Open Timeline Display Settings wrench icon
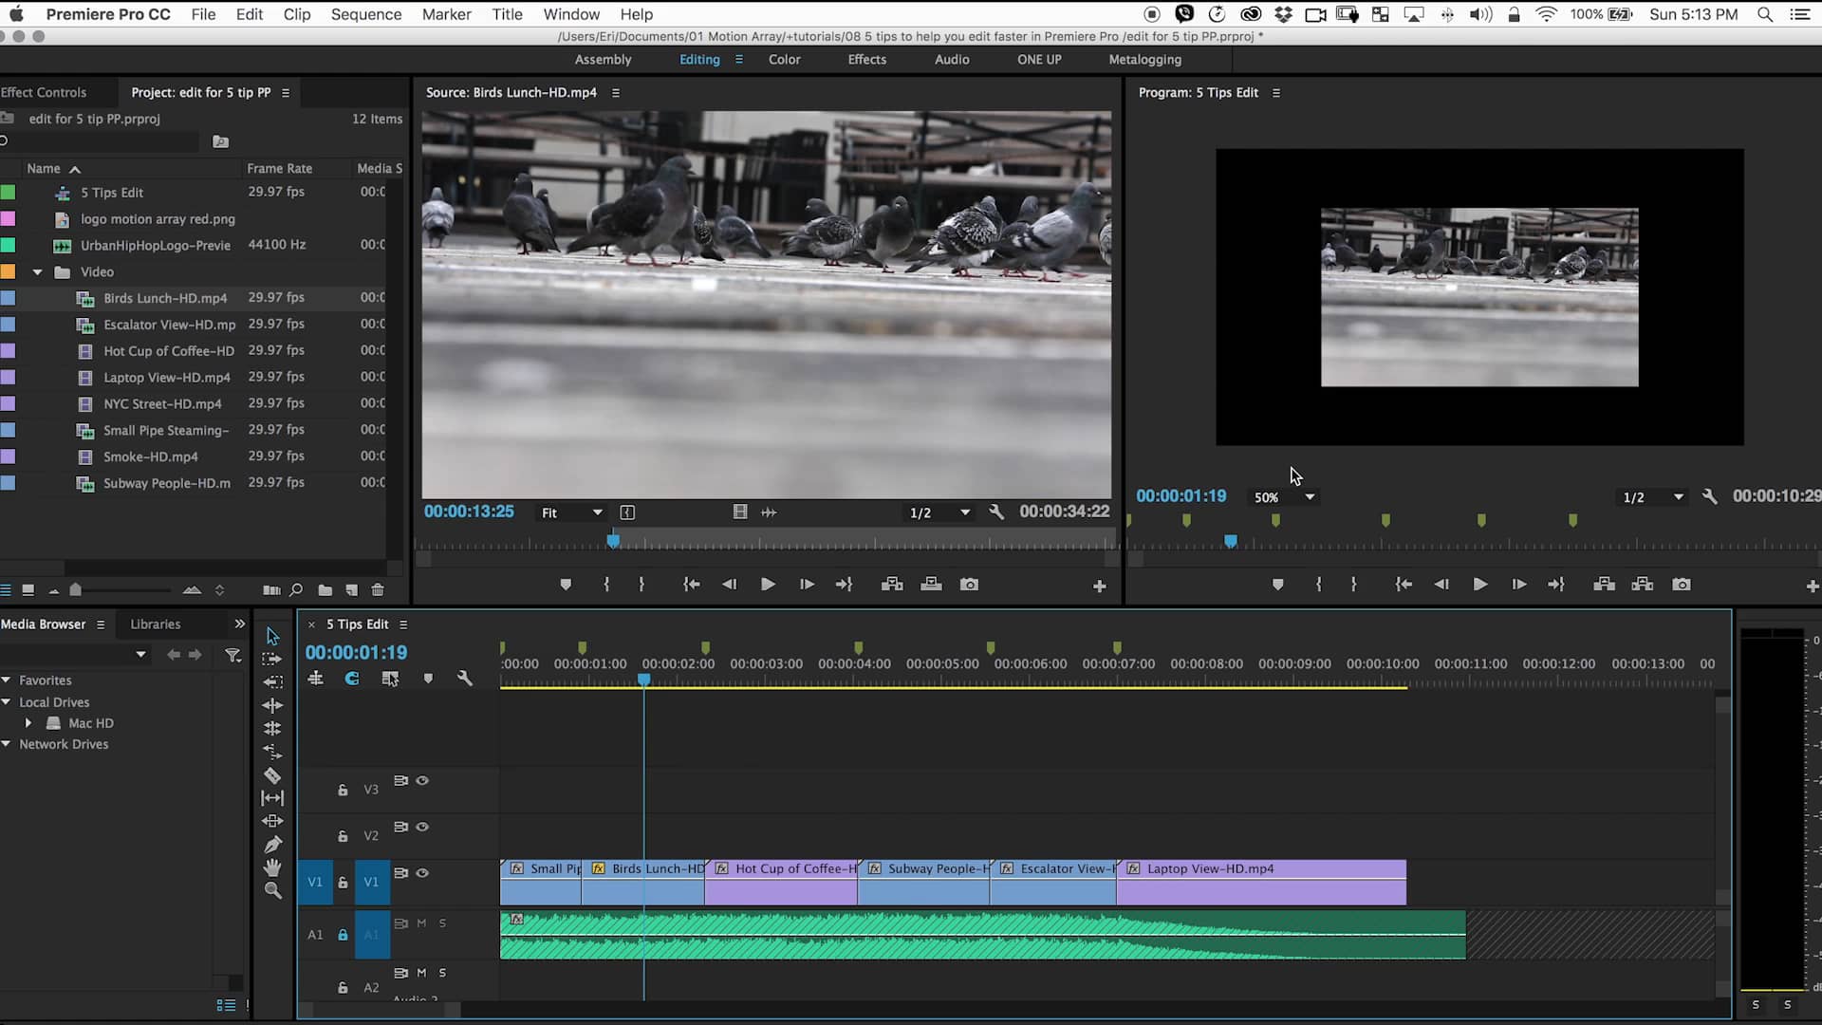This screenshot has width=1822, height=1025. (466, 679)
